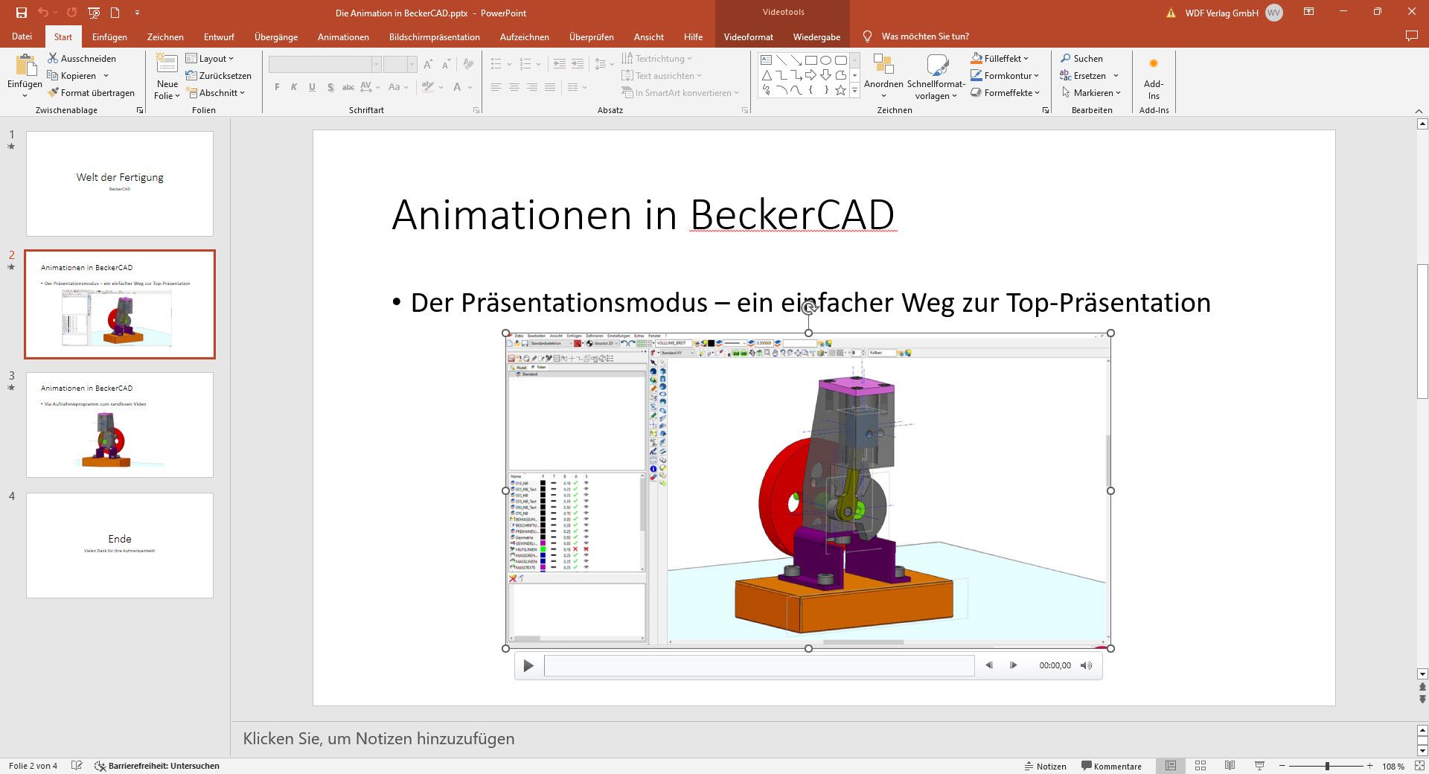This screenshot has width=1429, height=774.
Task: Choose the triangle shape in gallery
Action: [766, 75]
